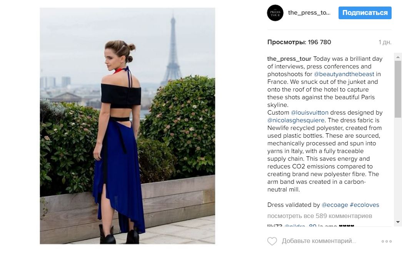The height and width of the screenshot is (253, 402).
Task: Click the Подписаться follow button
Action: pos(365,13)
